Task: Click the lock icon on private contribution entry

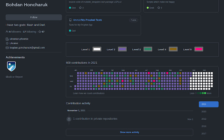Action: click(69, 119)
